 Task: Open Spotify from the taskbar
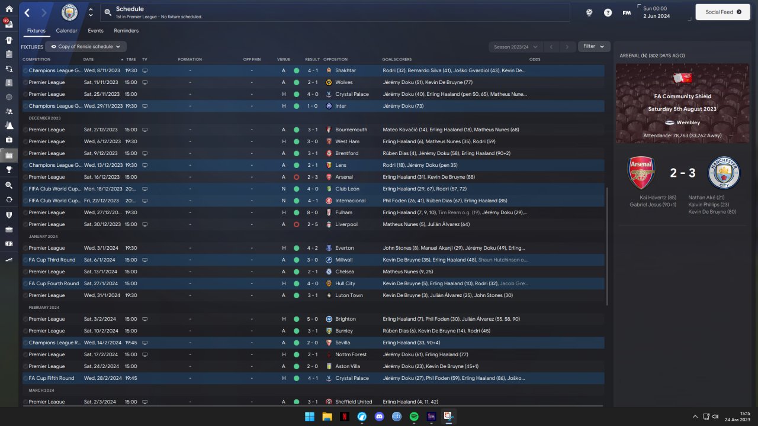pyautogui.click(x=414, y=417)
